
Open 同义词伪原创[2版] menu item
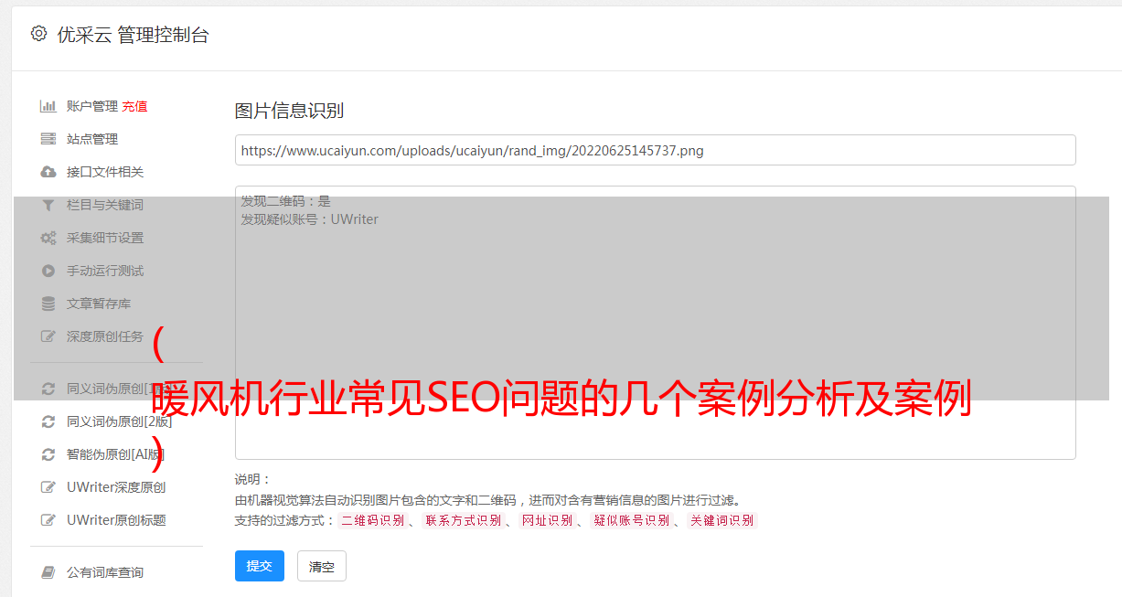tap(119, 421)
